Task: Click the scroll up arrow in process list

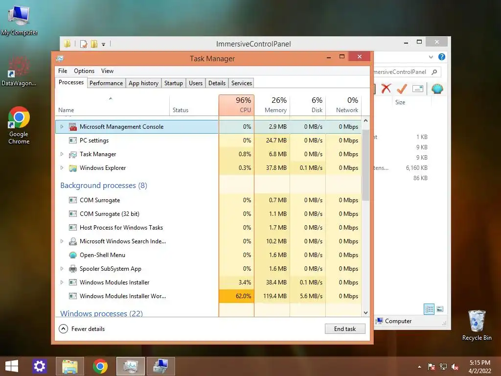Action: click(x=366, y=121)
